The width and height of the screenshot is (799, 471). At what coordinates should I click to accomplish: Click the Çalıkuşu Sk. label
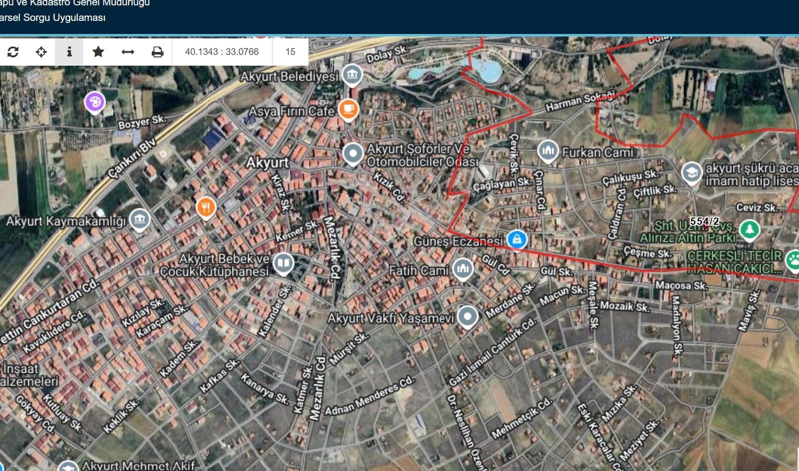[630, 178]
